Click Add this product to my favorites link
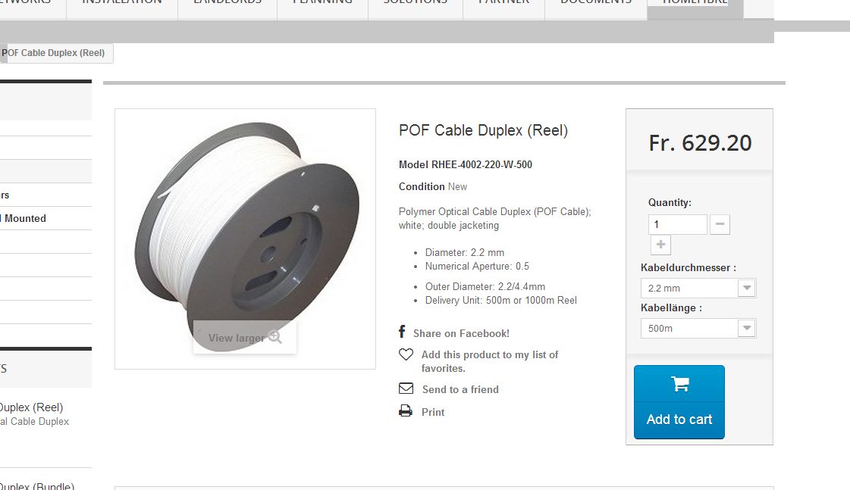 tap(490, 361)
